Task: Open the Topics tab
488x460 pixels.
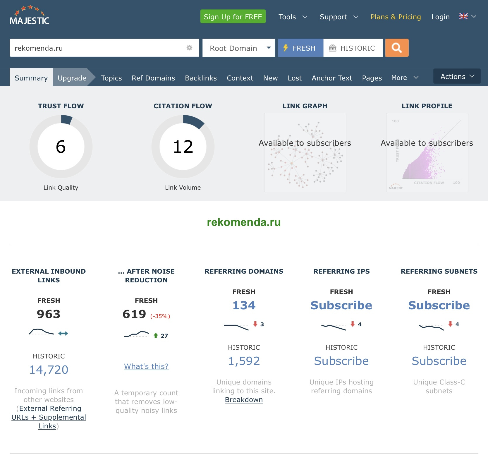Action: coord(111,78)
